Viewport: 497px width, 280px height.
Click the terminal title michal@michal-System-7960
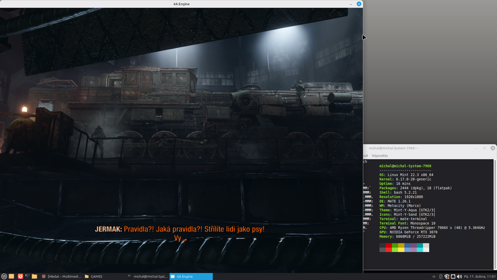point(393,148)
